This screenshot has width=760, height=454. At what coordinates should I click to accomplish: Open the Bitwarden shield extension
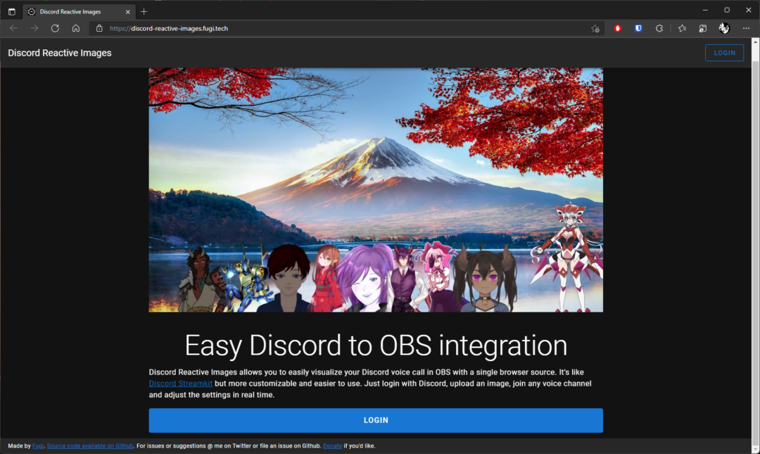pos(638,29)
